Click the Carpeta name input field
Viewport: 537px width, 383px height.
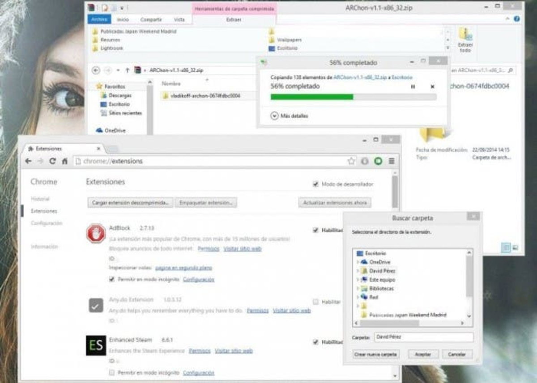coord(423,337)
